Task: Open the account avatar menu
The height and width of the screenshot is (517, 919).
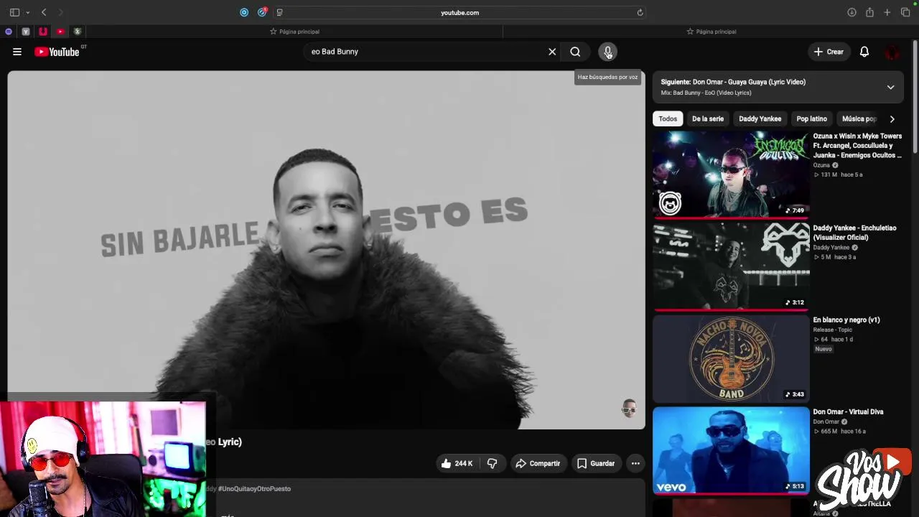Action: [x=892, y=52]
